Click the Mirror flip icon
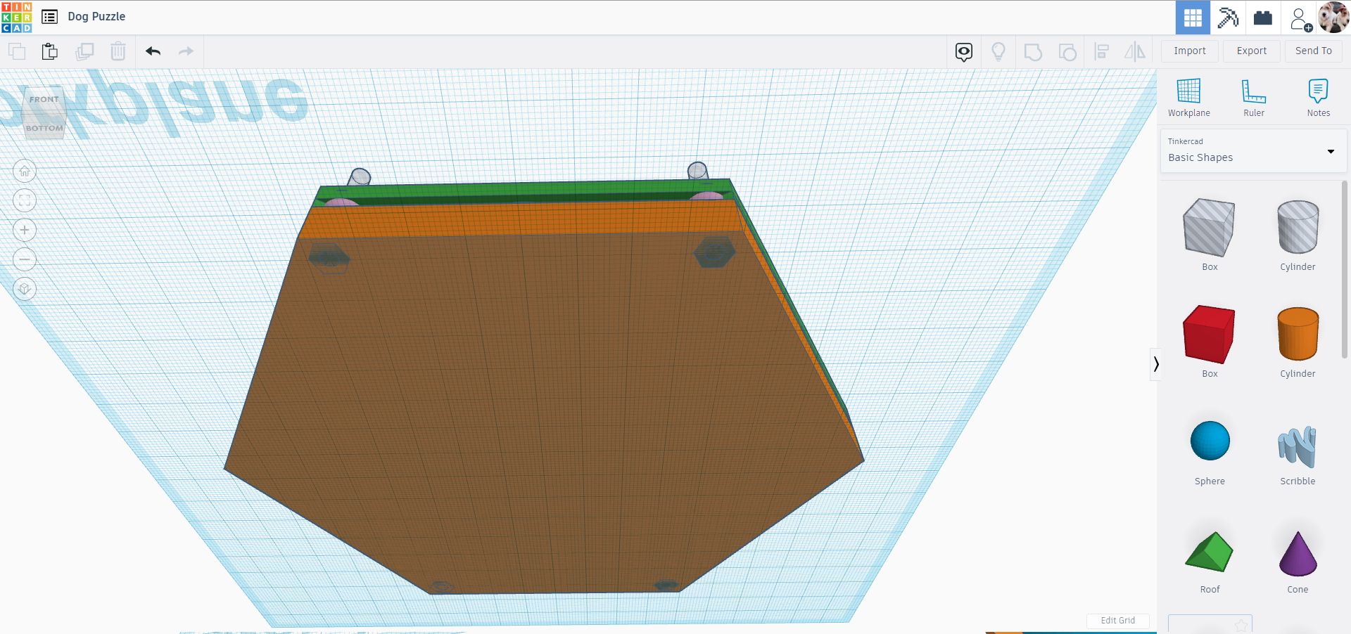 (x=1135, y=51)
